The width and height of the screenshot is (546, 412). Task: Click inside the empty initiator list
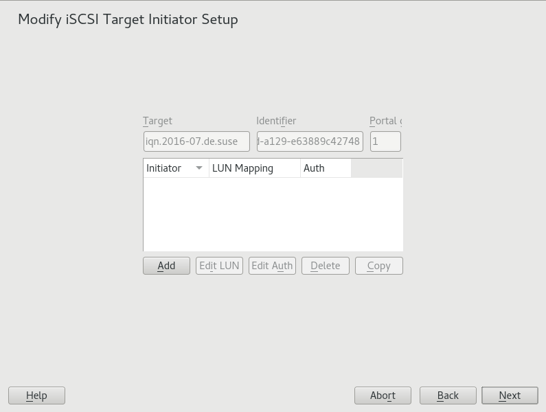(x=272, y=214)
